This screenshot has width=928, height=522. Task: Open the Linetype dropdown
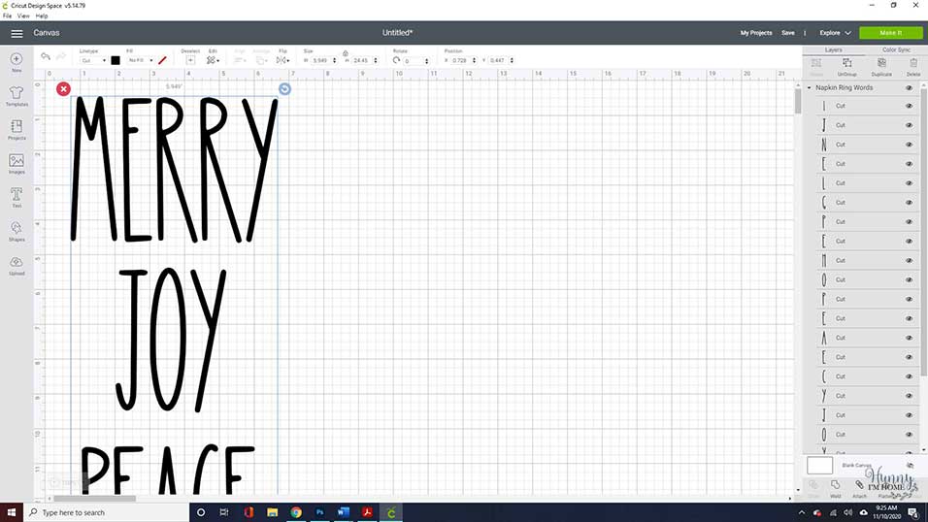tap(93, 60)
